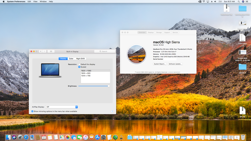This screenshot has height=141, width=251.
Task: Open Reminders list icon in dock
Action: click(x=56, y=137)
